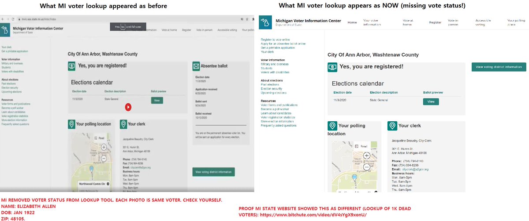The image size is (529, 221).
Task: Click polling location pin icon in right screenshot
Action: pyautogui.click(x=332, y=126)
